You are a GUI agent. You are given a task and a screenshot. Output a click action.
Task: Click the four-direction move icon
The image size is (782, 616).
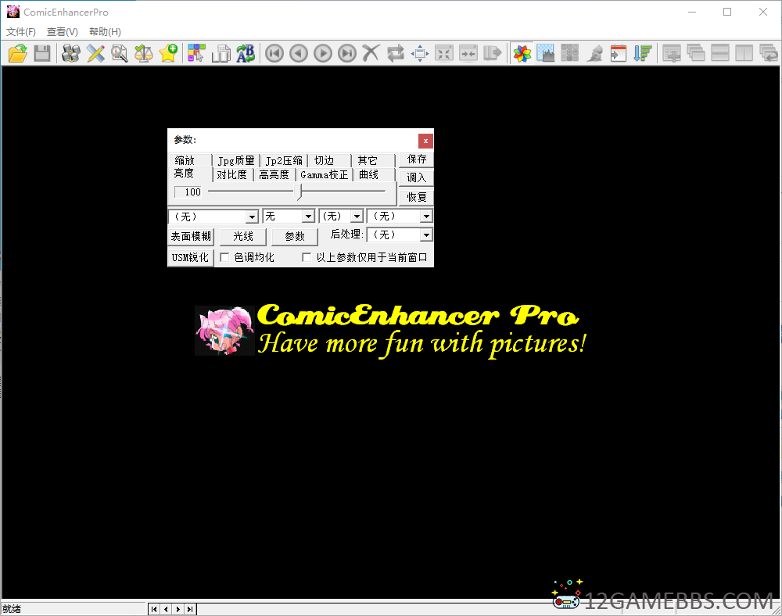pyautogui.click(x=420, y=53)
